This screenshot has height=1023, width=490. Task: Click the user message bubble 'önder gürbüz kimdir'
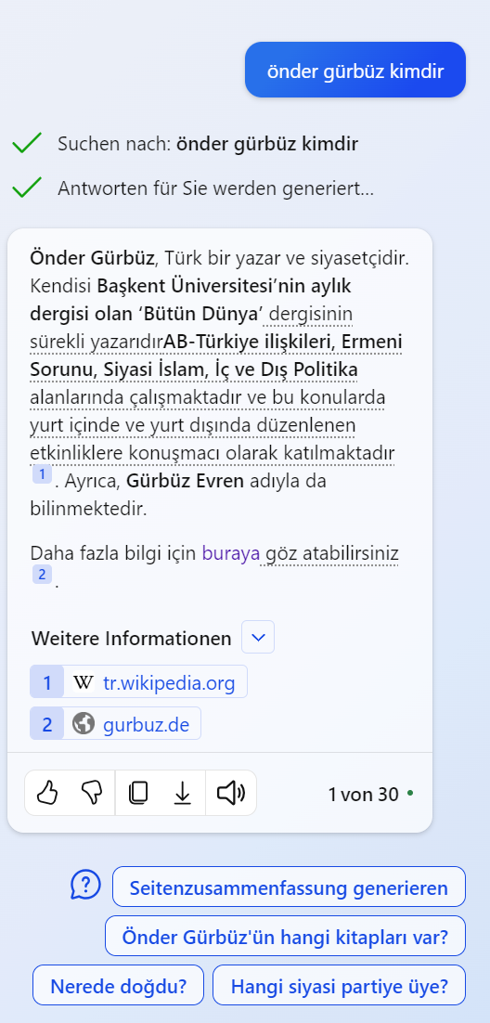(x=355, y=70)
